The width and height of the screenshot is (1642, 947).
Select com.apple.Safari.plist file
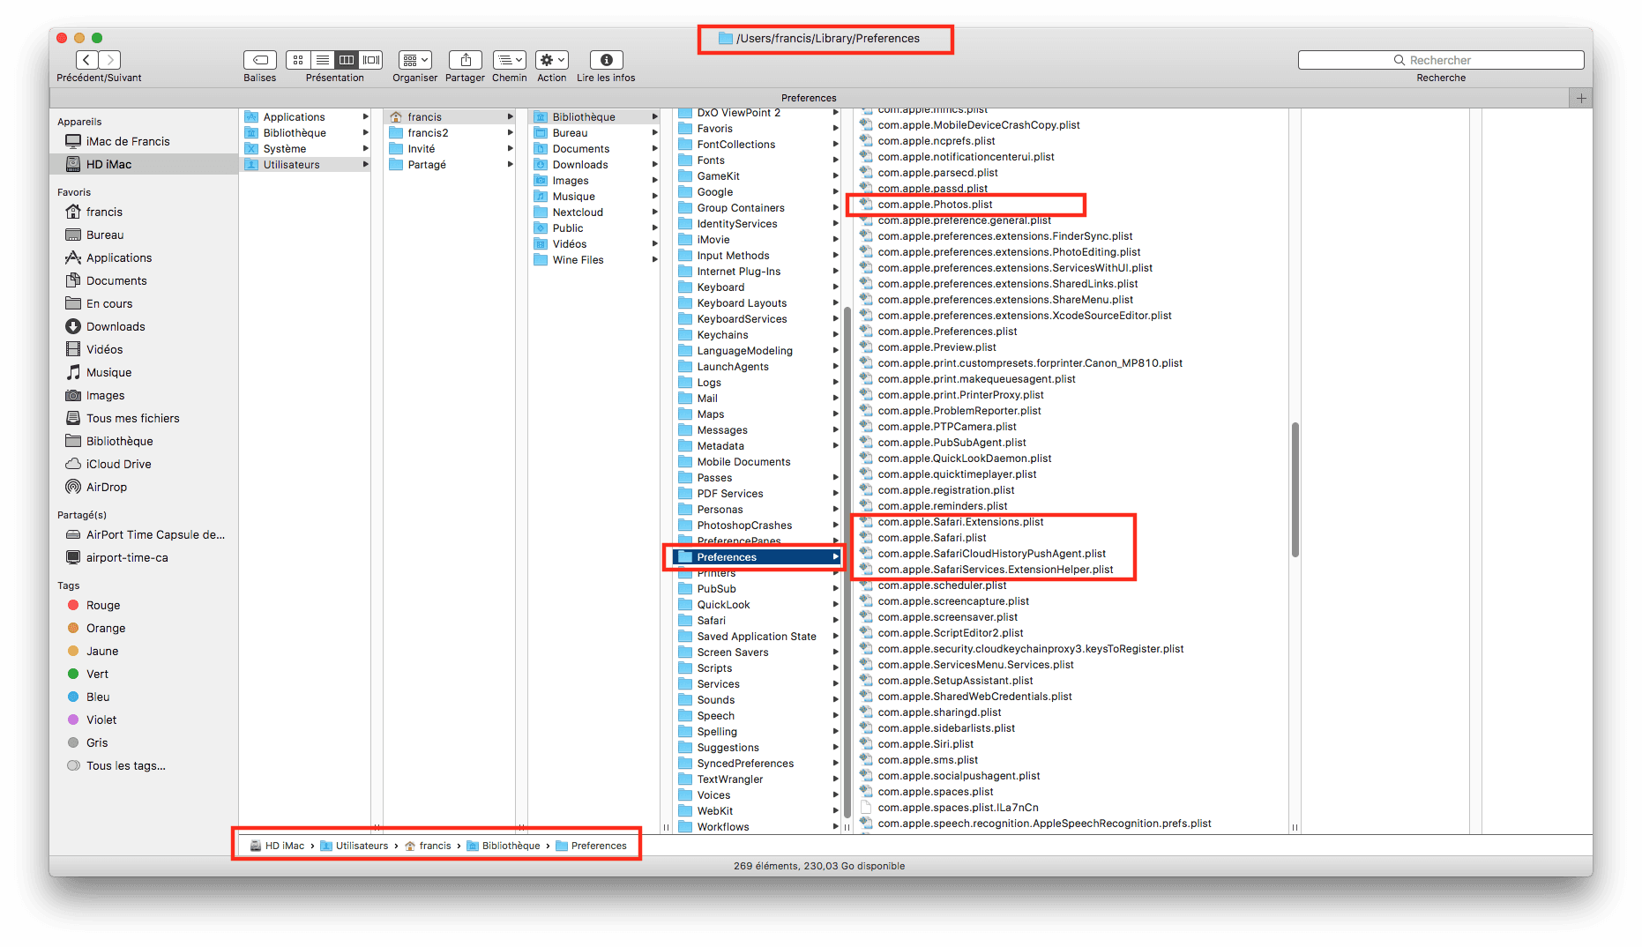click(931, 537)
